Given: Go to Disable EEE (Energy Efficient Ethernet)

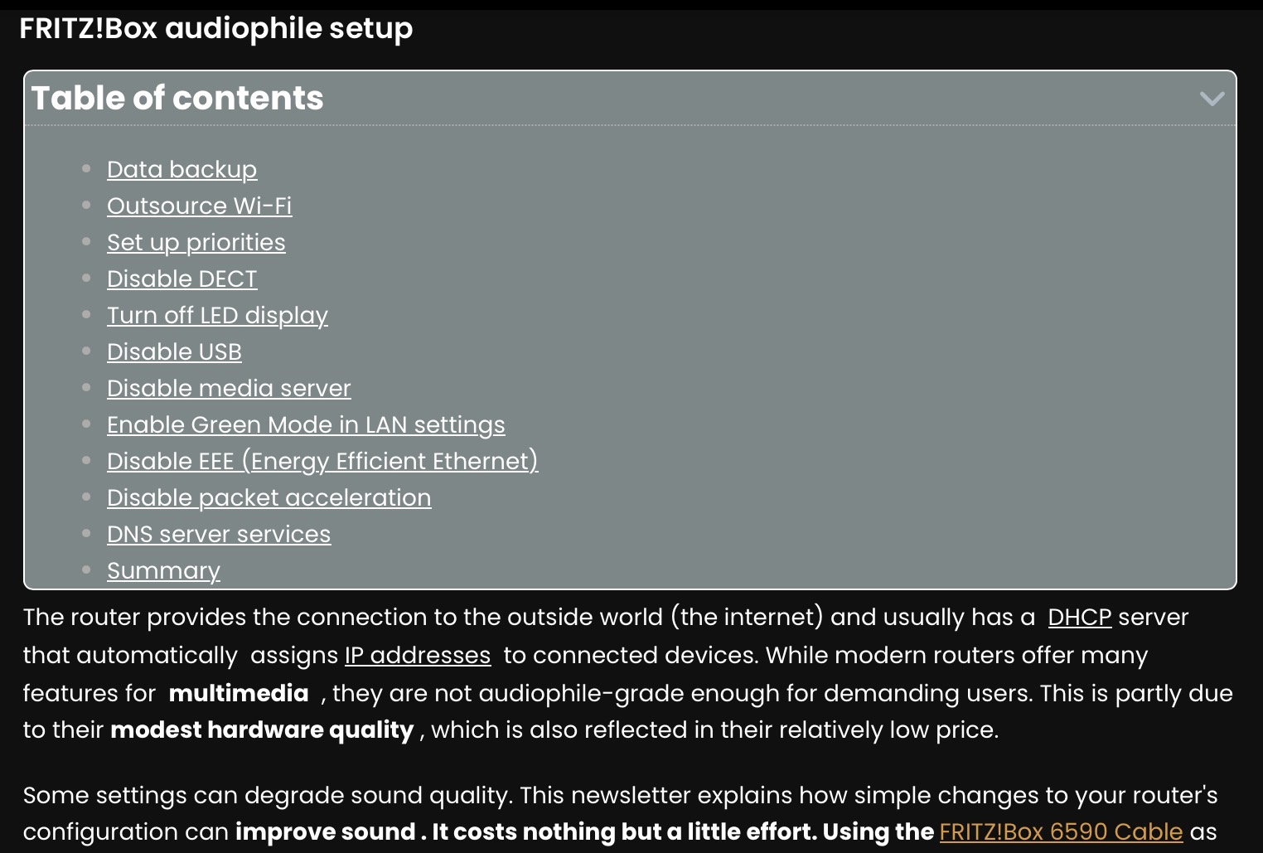Looking at the screenshot, I should [x=322, y=461].
